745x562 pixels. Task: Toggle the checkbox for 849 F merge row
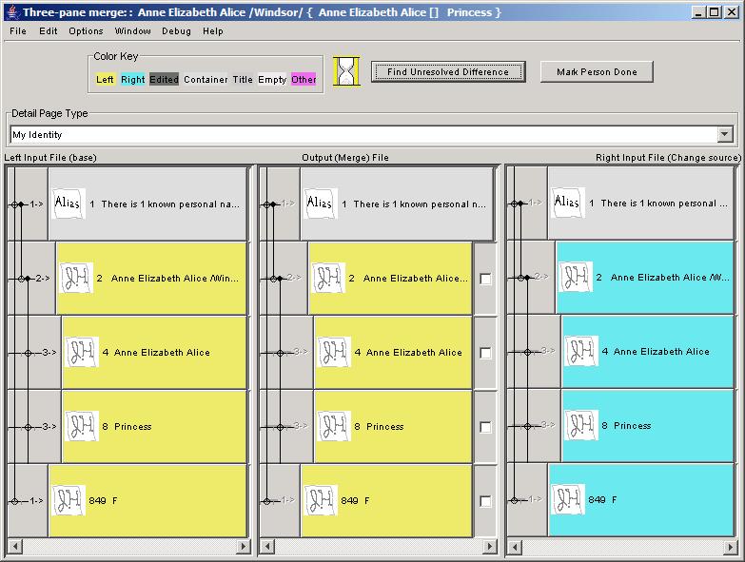click(485, 501)
